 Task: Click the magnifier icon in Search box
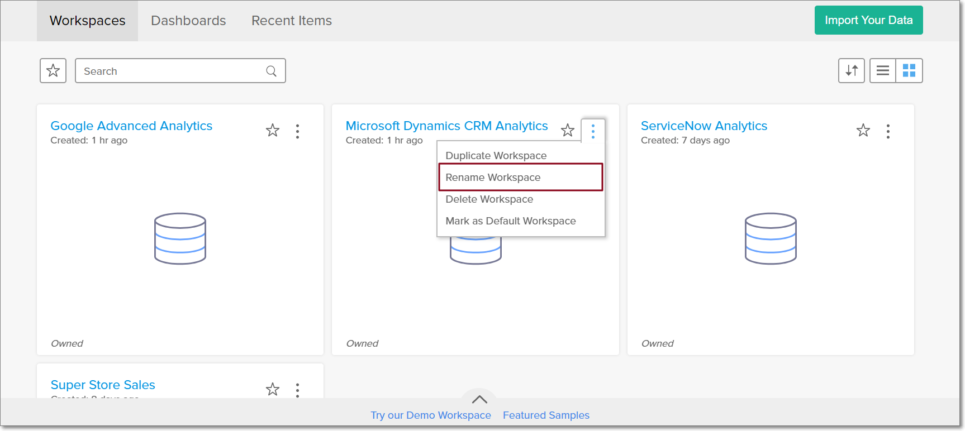point(272,71)
